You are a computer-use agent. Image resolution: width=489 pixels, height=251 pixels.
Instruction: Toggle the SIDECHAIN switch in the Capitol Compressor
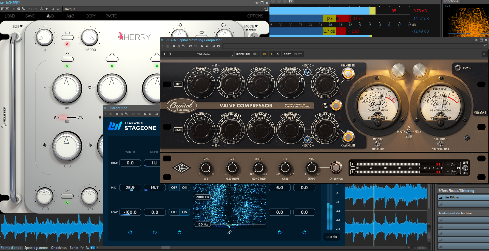pyautogui.click(x=256, y=54)
